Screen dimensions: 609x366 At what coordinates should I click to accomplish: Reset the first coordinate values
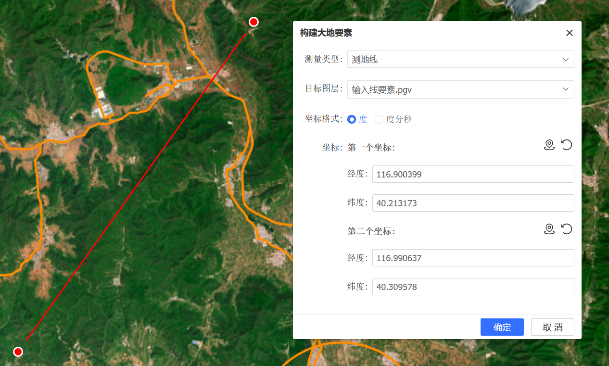(567, 145)
